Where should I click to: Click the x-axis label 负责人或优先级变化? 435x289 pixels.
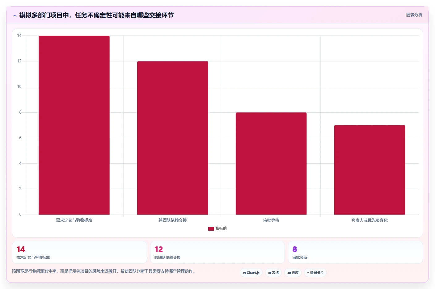point(370,220)
